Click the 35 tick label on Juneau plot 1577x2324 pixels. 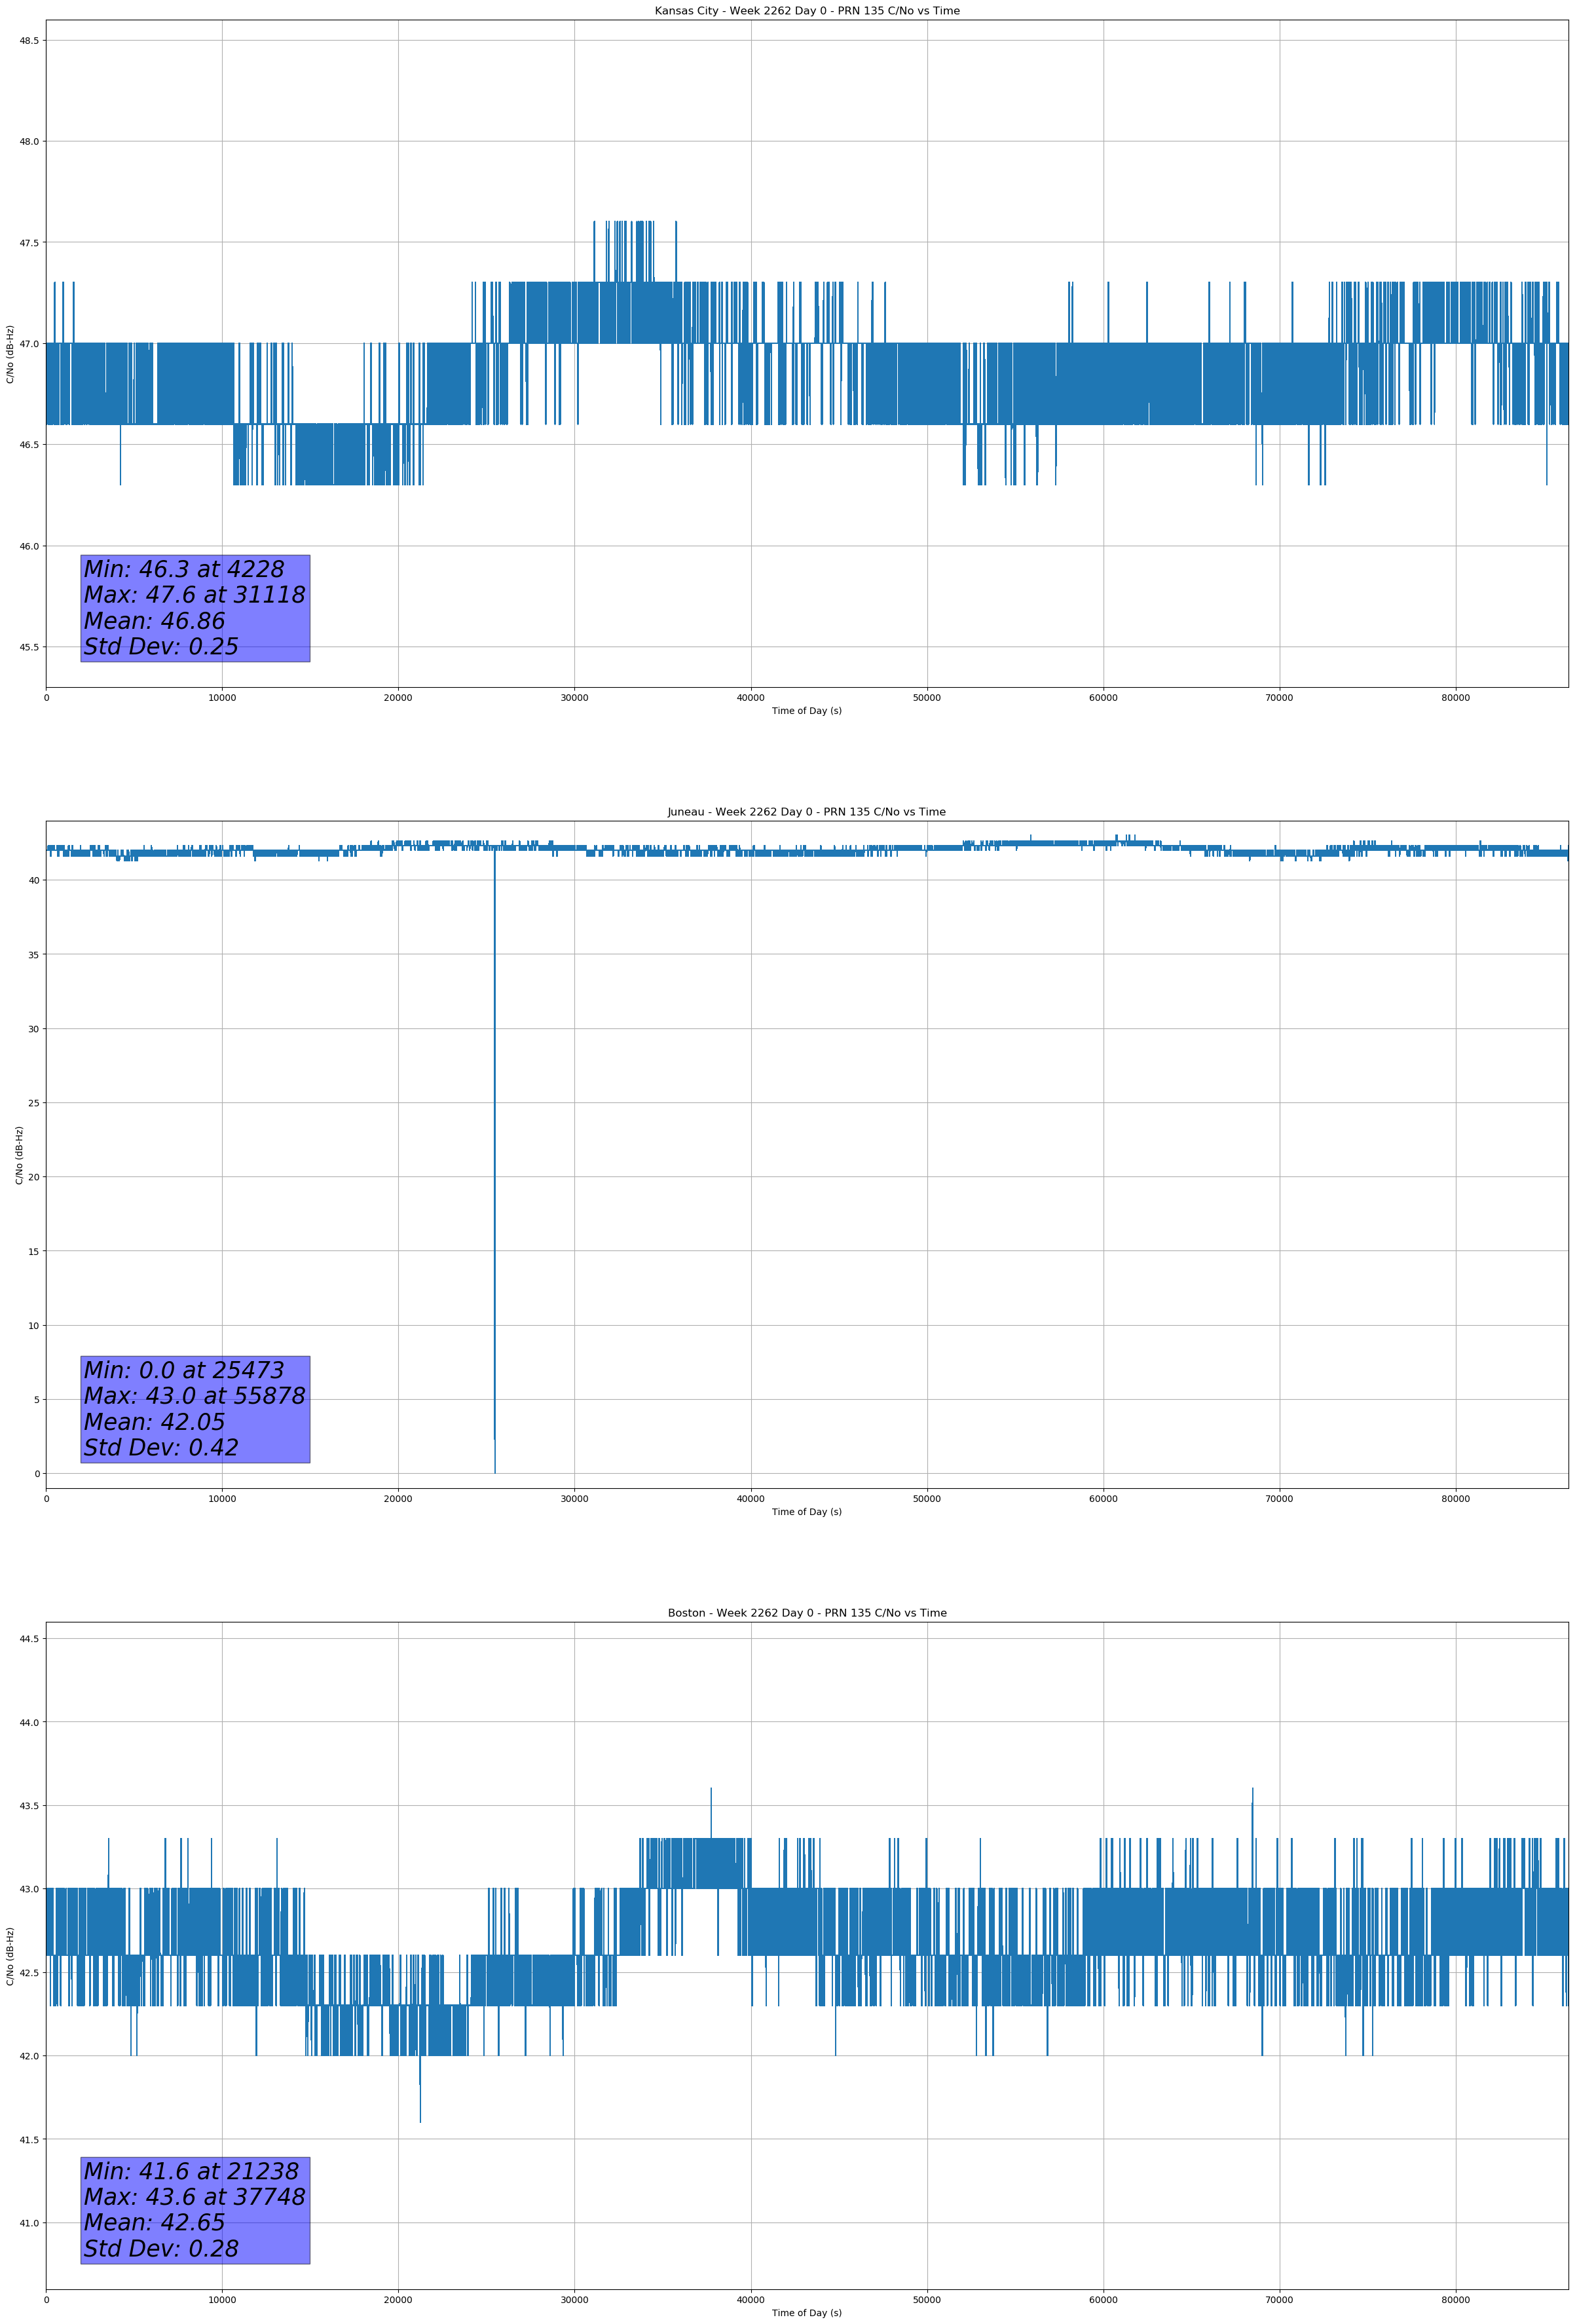pyautogui.click(x=33, y=955)
